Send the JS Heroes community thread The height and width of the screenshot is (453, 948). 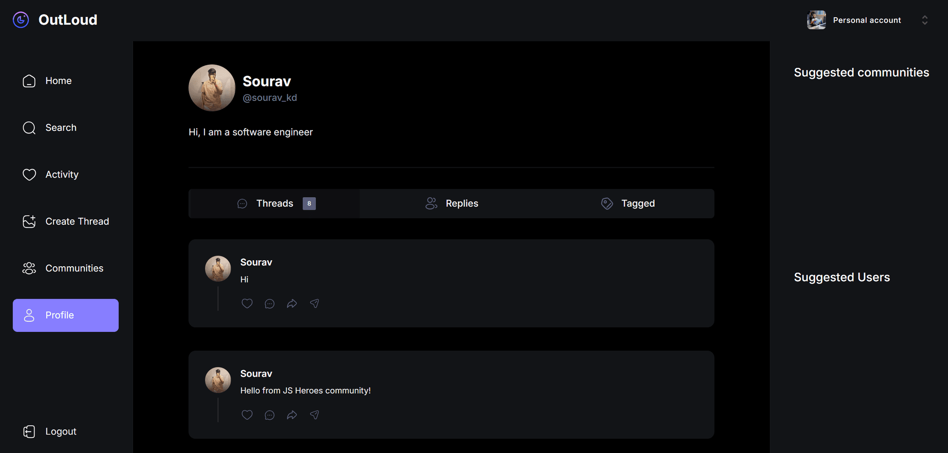[314, 415]
